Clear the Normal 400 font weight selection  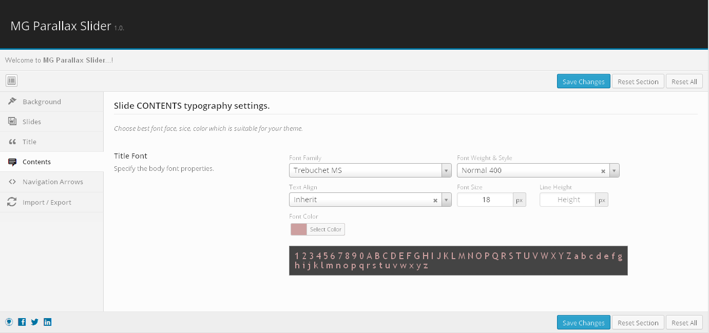[603, 171]
